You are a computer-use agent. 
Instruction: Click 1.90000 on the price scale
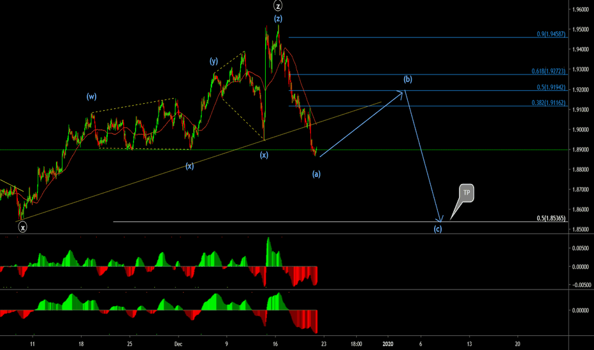tap(580, 130)
